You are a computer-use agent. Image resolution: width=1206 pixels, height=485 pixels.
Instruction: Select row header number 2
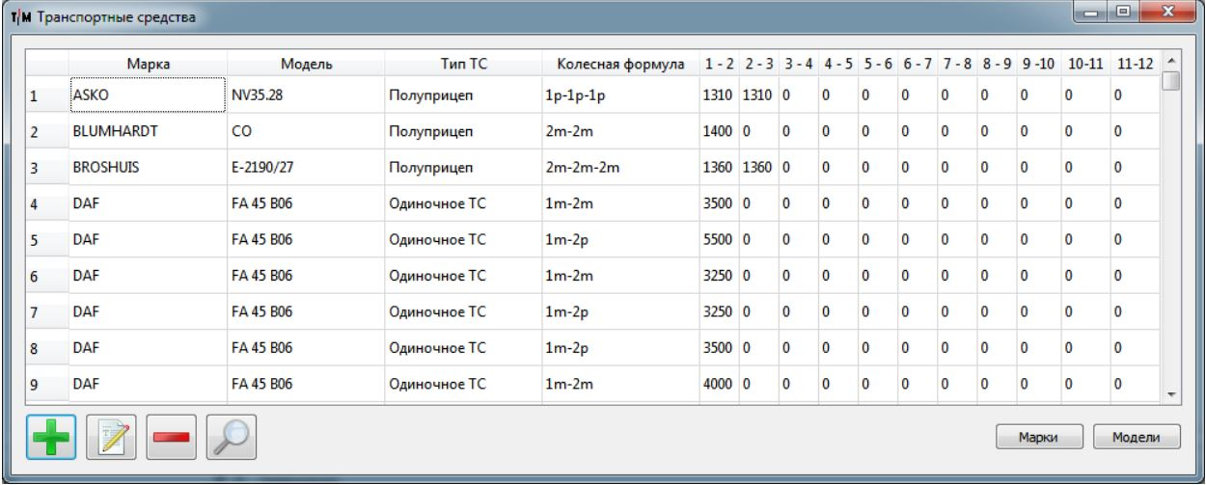point(45,131)
